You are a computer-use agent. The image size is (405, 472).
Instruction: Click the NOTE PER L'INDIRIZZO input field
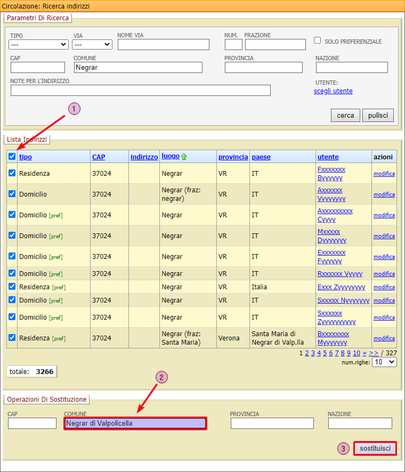140,91
